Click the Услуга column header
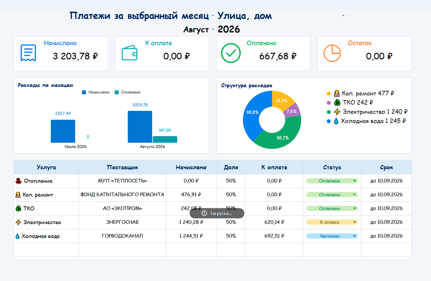The width and height of the screenshot is (431, 281). click(x=46, y=167)
